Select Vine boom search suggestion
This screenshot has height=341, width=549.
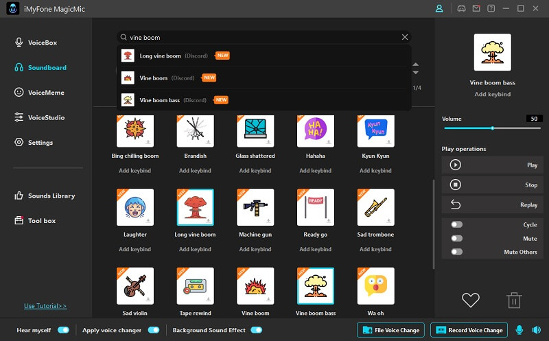point(264,78)
